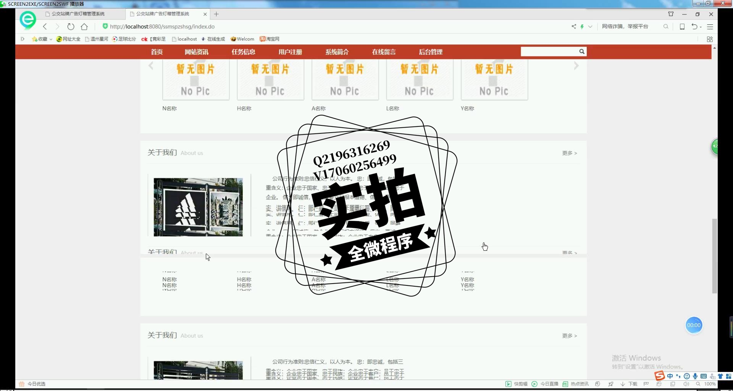Open the H名称 no-picture thumbnail

tap(270, 80)
